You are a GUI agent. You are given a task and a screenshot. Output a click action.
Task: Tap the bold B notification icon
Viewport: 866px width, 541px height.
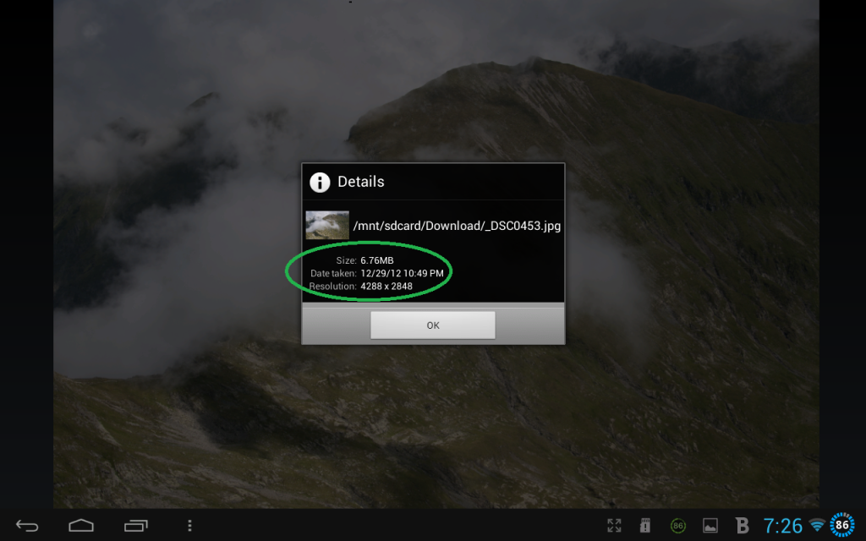[x=743, y=526]
